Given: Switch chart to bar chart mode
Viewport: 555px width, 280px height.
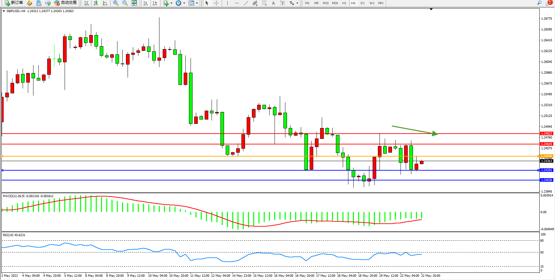Looking at the screenshot, I should [87, 3].
